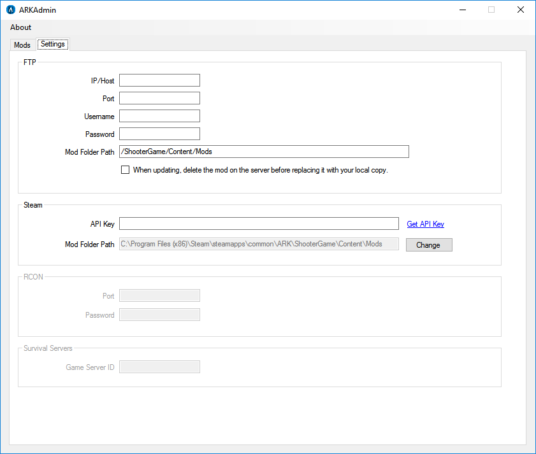Click the FTP Mod Folder Path field
Image resolution: width=536 pixels, height=454 pixels.
(x=264, y=152)
